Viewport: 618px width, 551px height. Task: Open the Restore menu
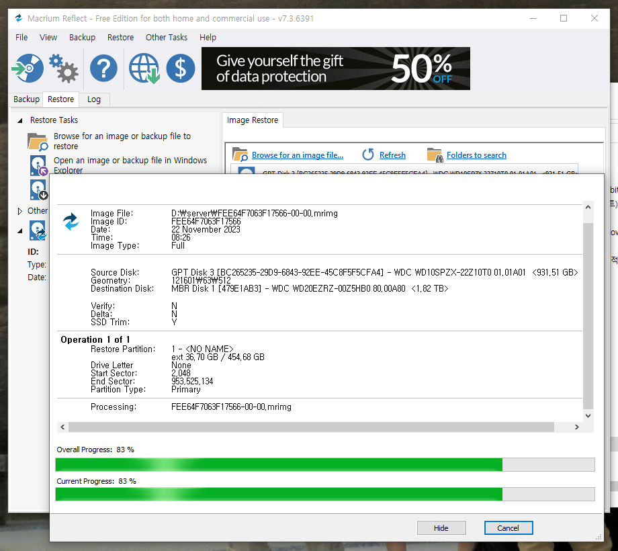120,38
